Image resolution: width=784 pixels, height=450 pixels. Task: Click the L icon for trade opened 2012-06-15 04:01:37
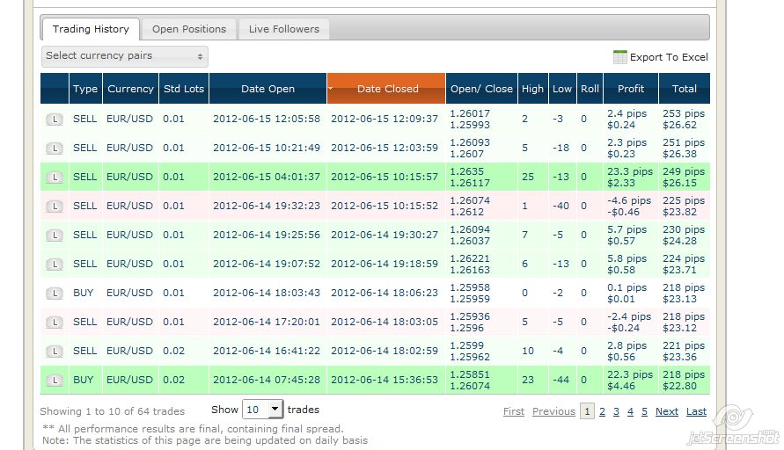pos(55,178)
